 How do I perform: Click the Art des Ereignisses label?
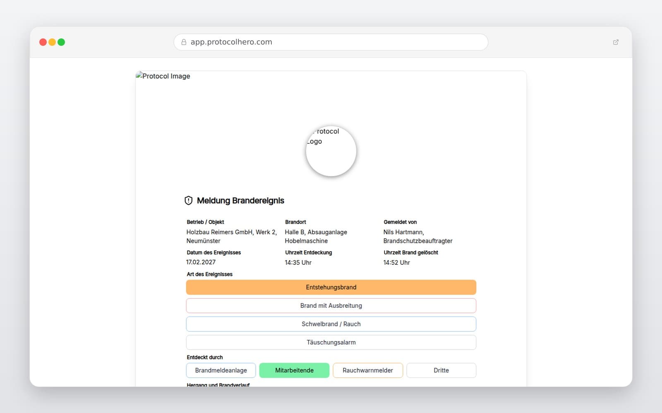[x=209, y=274]
